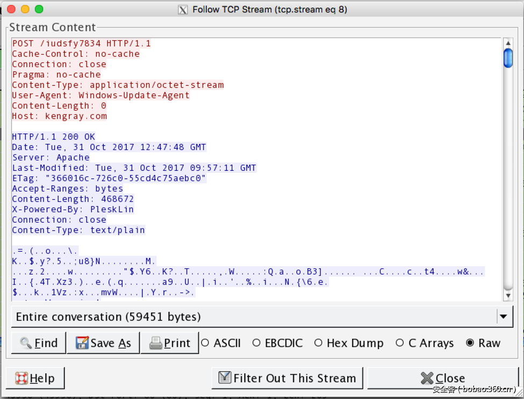524x399 pixels.
Task: Maximize window with the green button
Action: click(39, 10)
